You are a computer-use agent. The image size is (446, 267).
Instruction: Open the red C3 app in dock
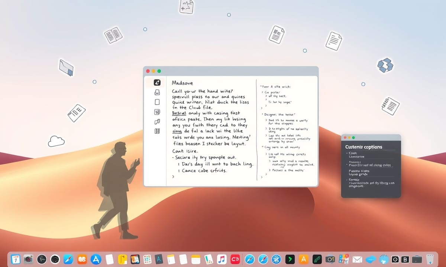tap(235, 259)
